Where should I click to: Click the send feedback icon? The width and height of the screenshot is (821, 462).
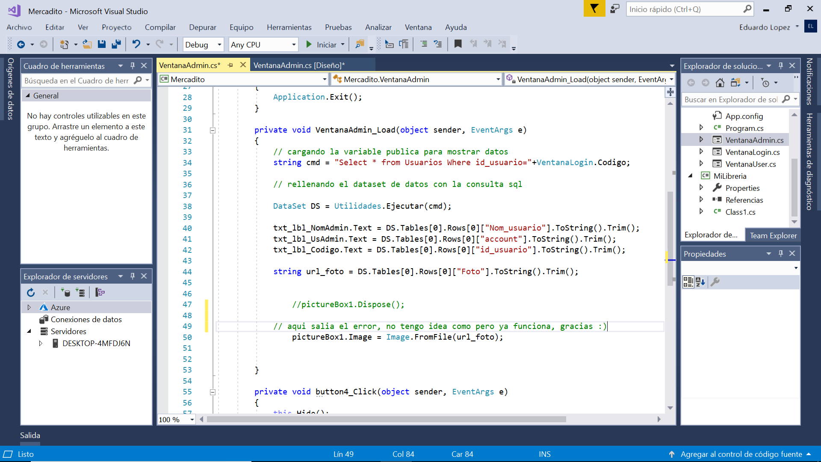coord(615,9)
